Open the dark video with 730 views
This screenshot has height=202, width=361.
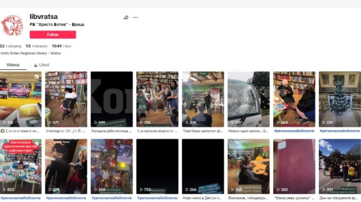click(x=157, y=166)
